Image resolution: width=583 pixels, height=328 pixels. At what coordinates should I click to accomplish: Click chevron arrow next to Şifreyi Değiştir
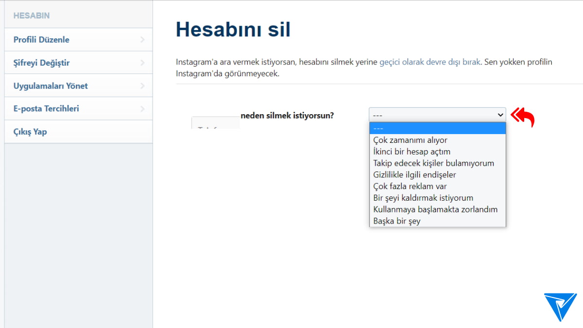(x=142, y=63)
